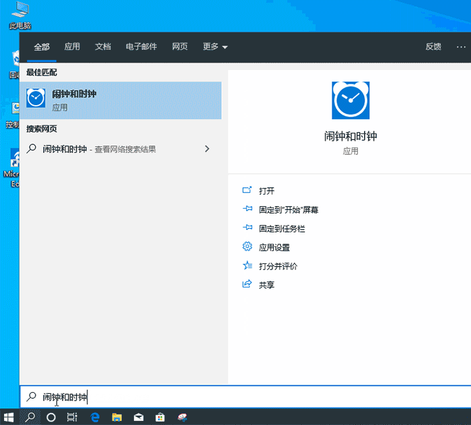Click the search input box at bottom

tap(242, 397)
